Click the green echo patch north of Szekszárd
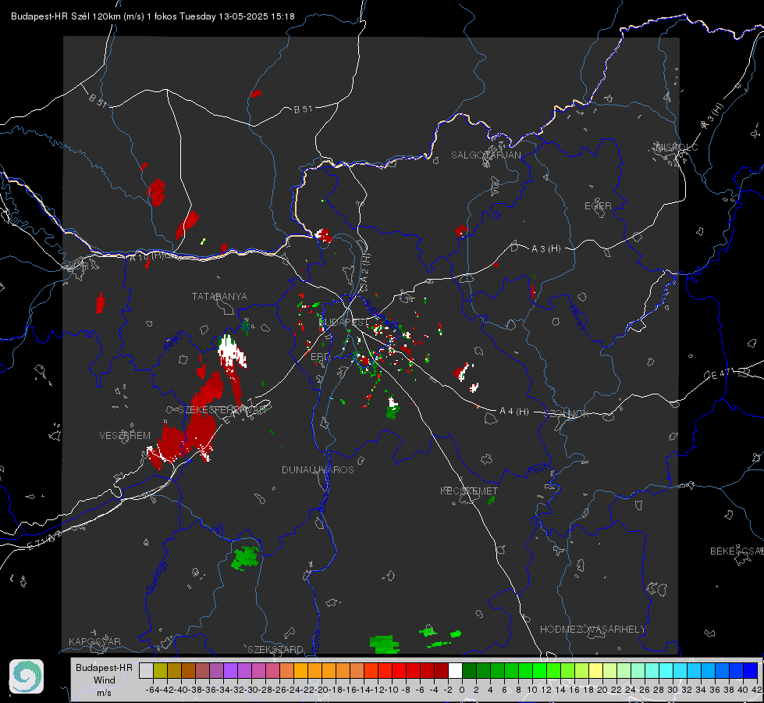 point(246,558)
